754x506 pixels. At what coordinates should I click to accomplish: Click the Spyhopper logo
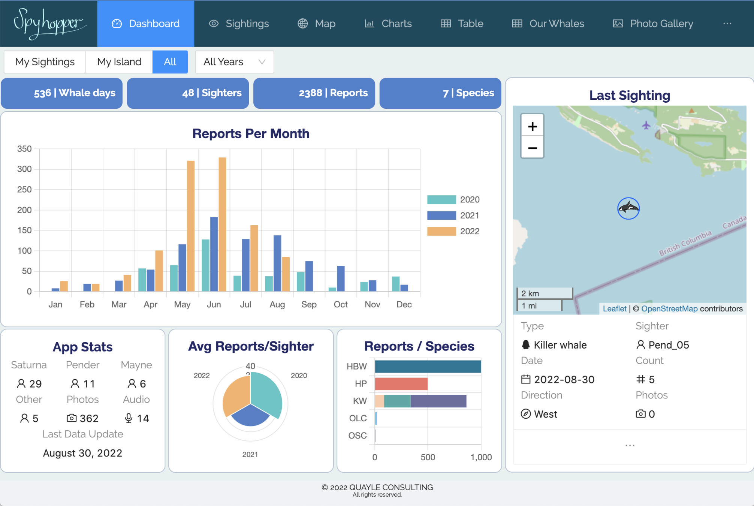49,23
